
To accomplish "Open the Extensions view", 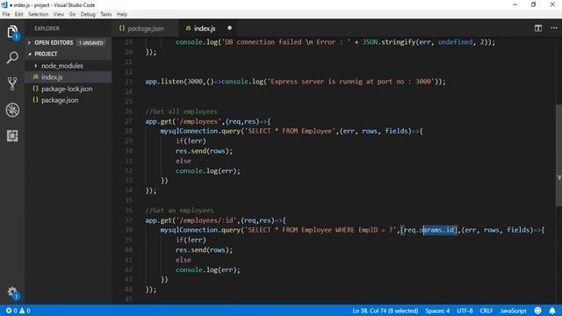I will [x=12, y=136].
